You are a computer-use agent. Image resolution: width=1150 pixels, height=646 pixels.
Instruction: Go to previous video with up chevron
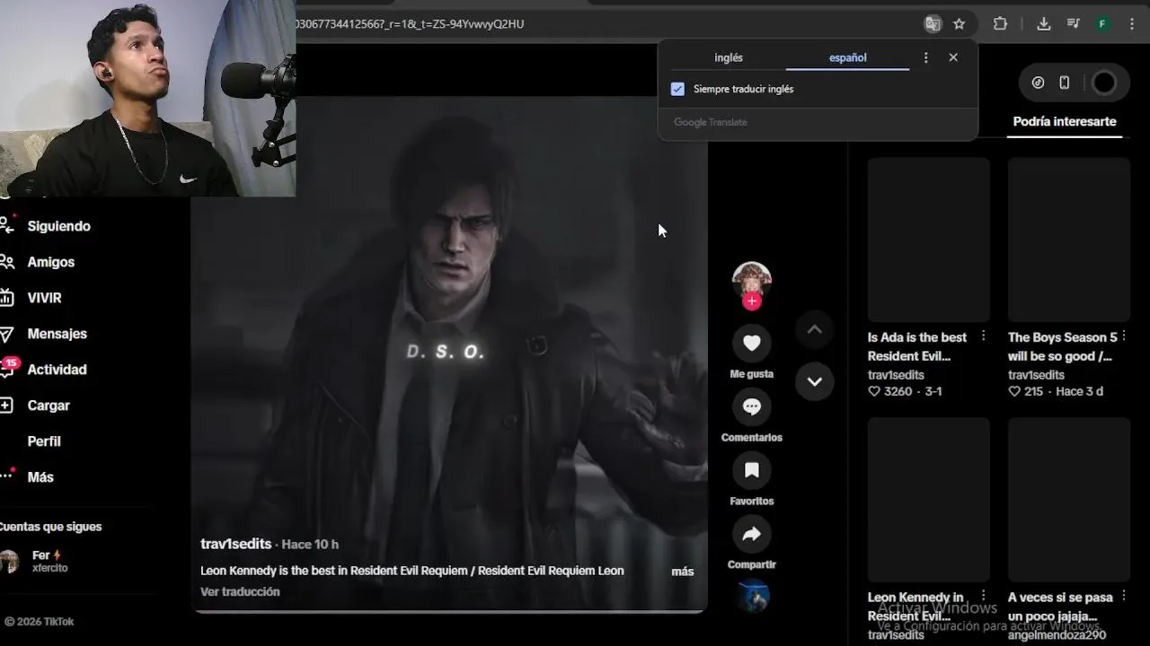(815, 329)
